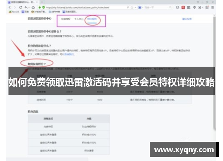Click the 消耗途径 column header
The width and height of the screenshot is (223, 161).
[48, 119]
